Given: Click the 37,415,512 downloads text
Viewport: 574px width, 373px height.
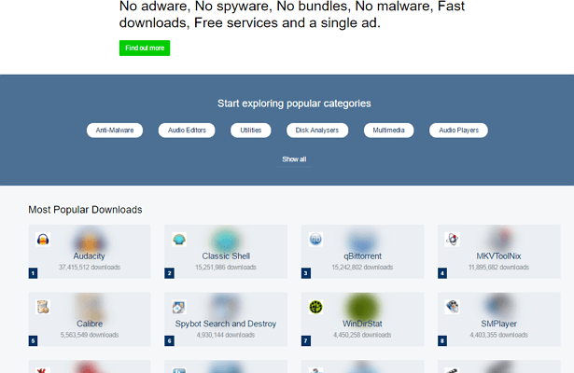Looking at the screenshot, I should [90, 268].
